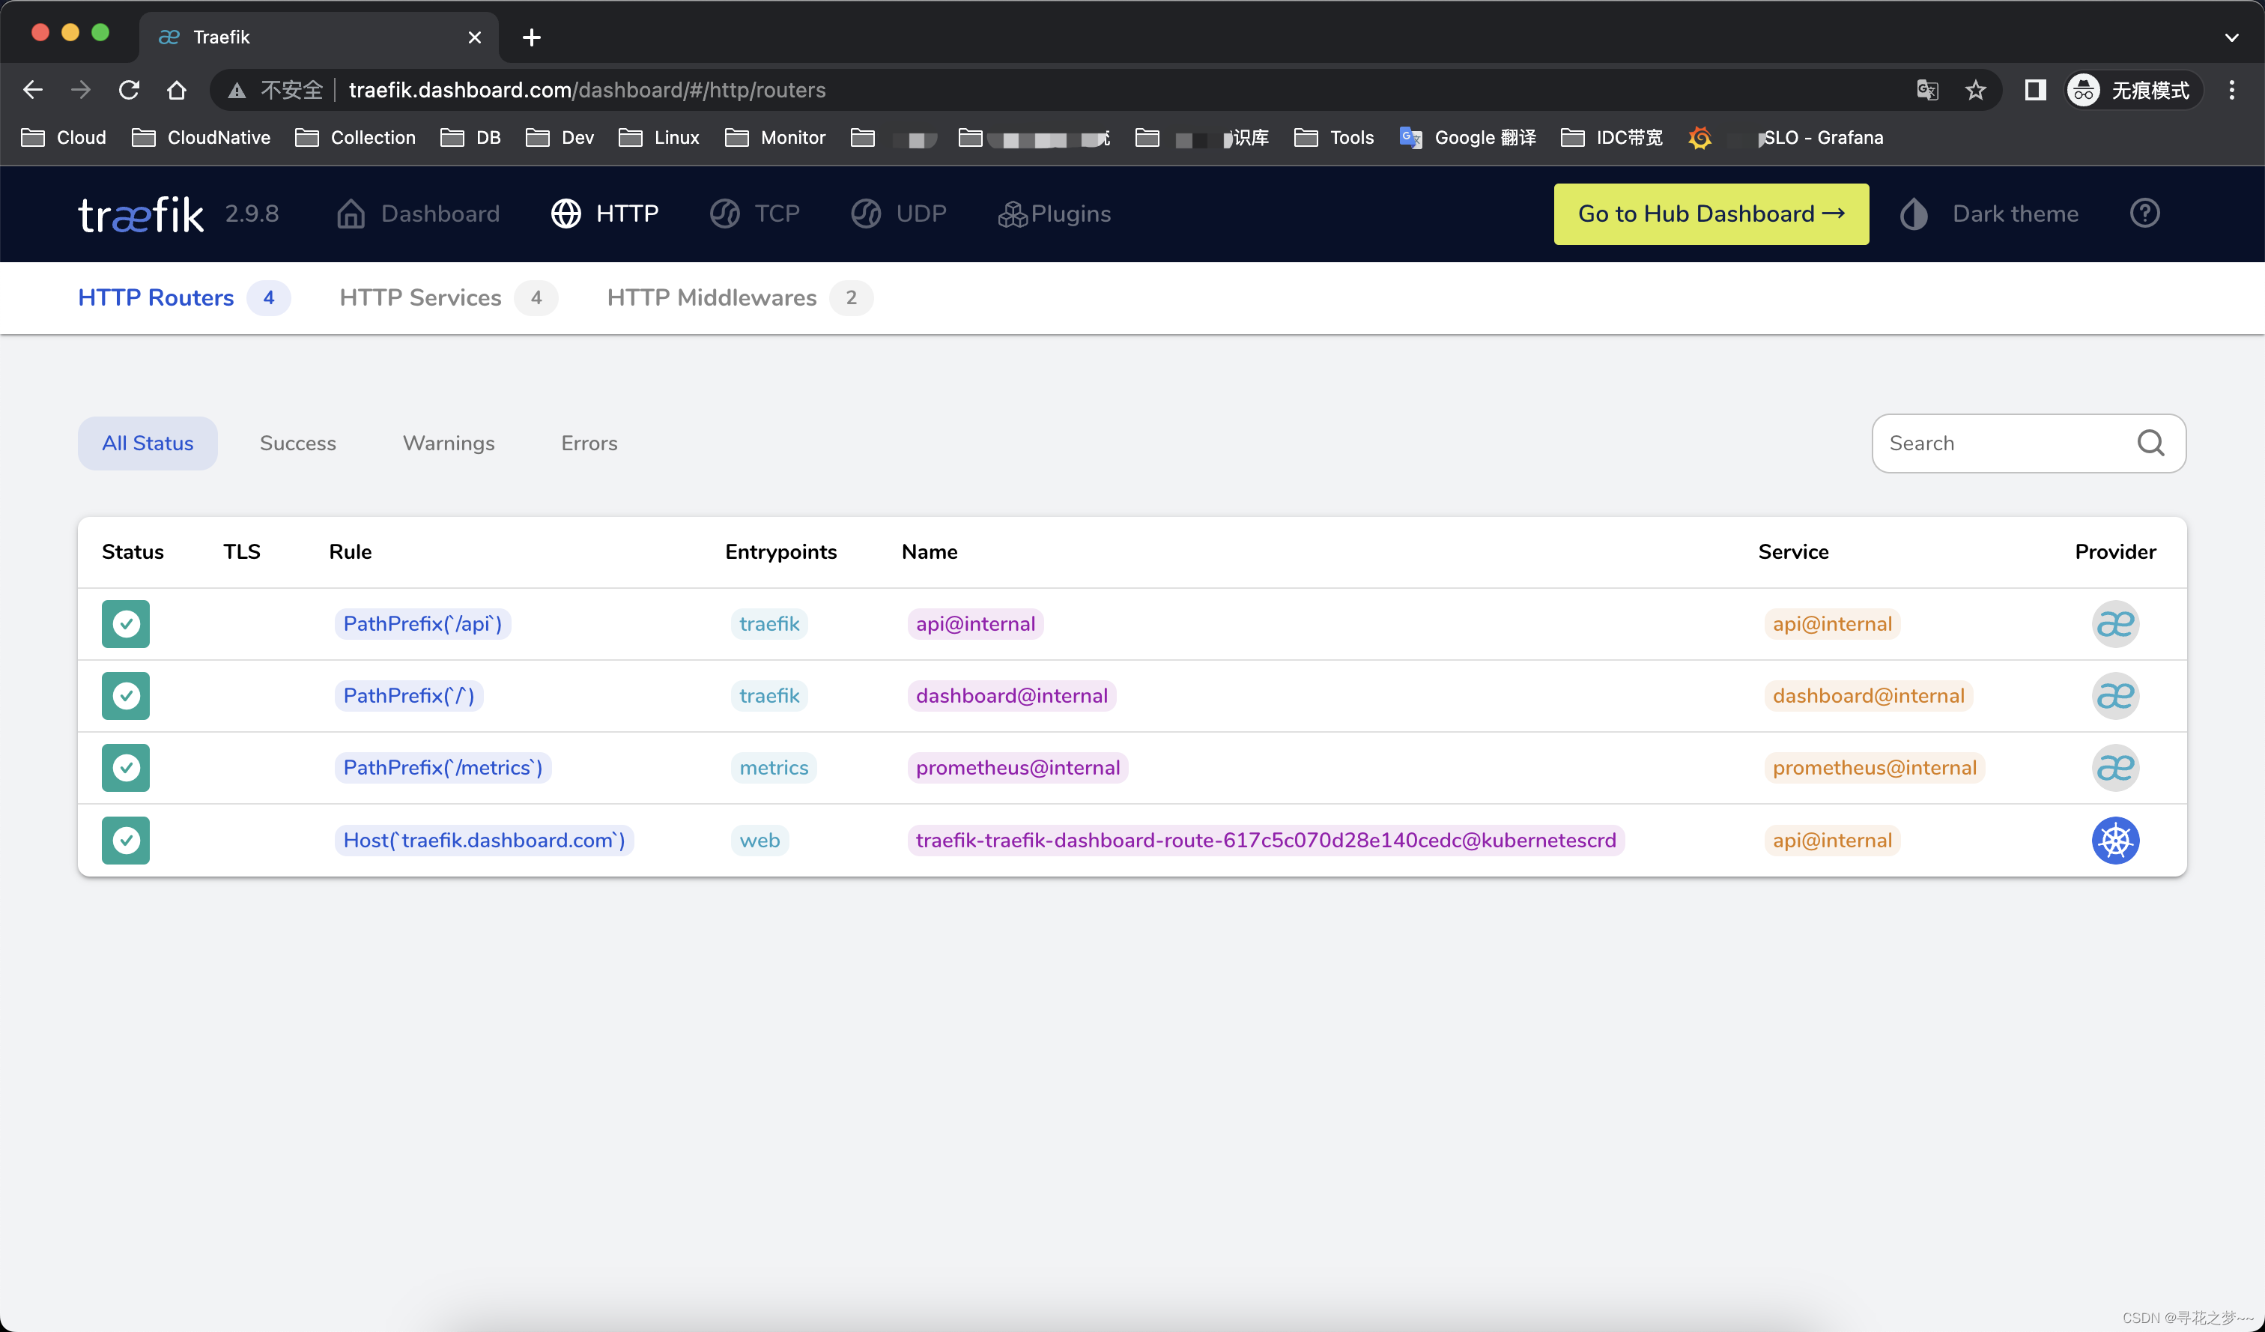Open the TCP navigation menu item
This screenshot has width=2265, height=1332.
click(x=755, y=214)
